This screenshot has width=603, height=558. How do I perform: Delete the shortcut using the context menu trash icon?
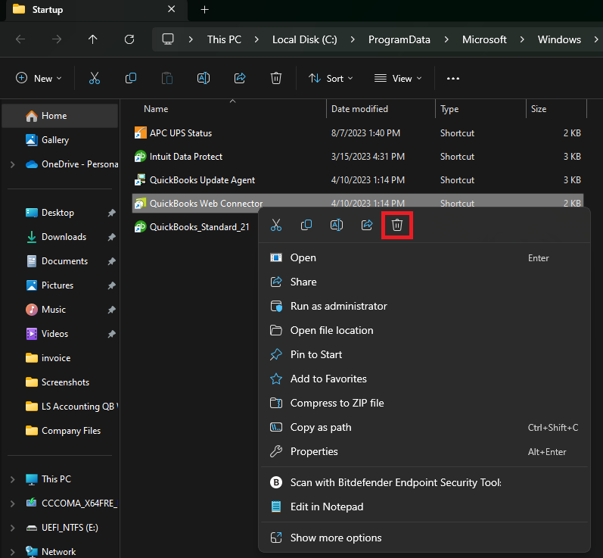point(397,225)
